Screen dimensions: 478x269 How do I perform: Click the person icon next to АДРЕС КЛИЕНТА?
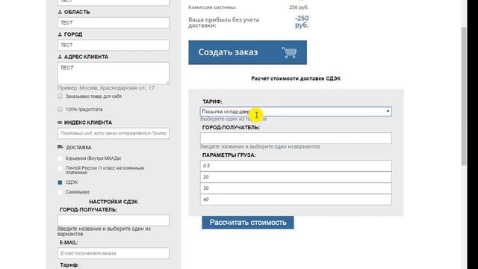point(60,57)
